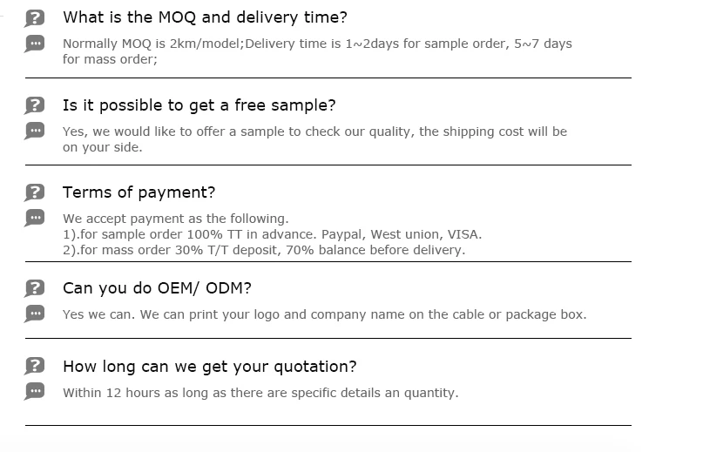Click question mark icon beside OEM/ODM question

tap(35, 288)
